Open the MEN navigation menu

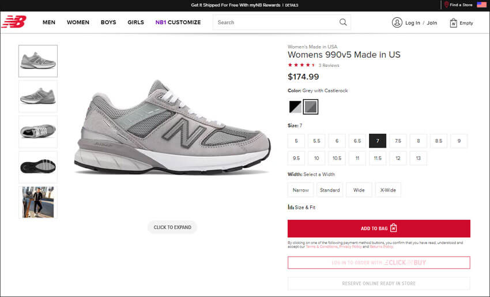pos(49,22)
